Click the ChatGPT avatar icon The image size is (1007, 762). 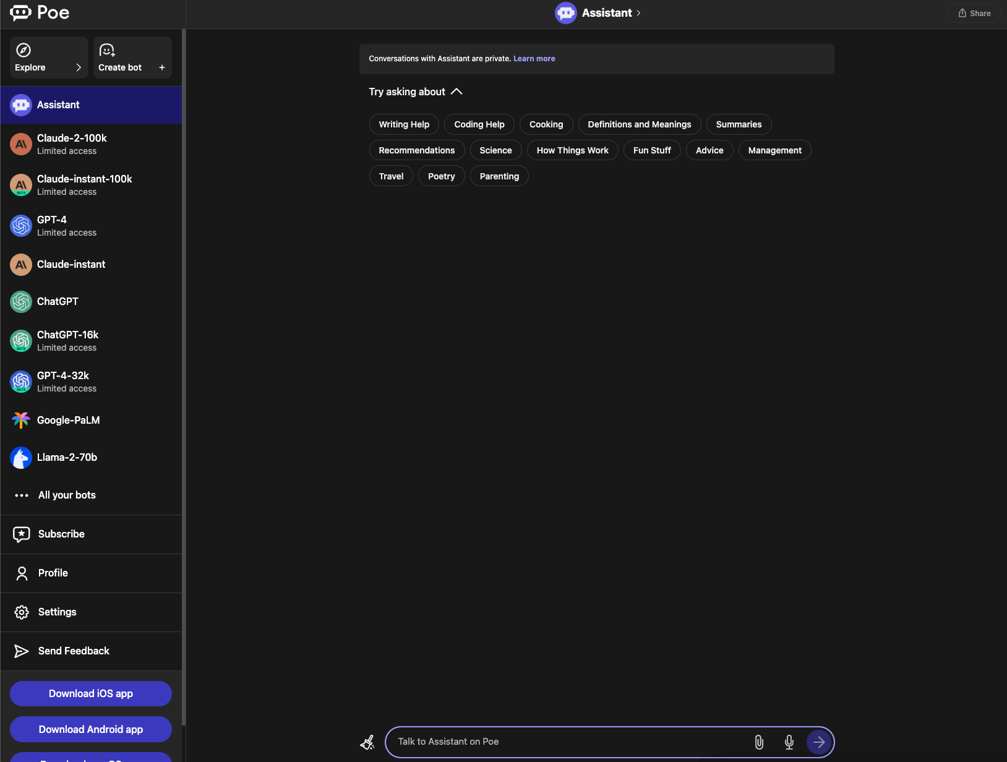click(21, 302)
